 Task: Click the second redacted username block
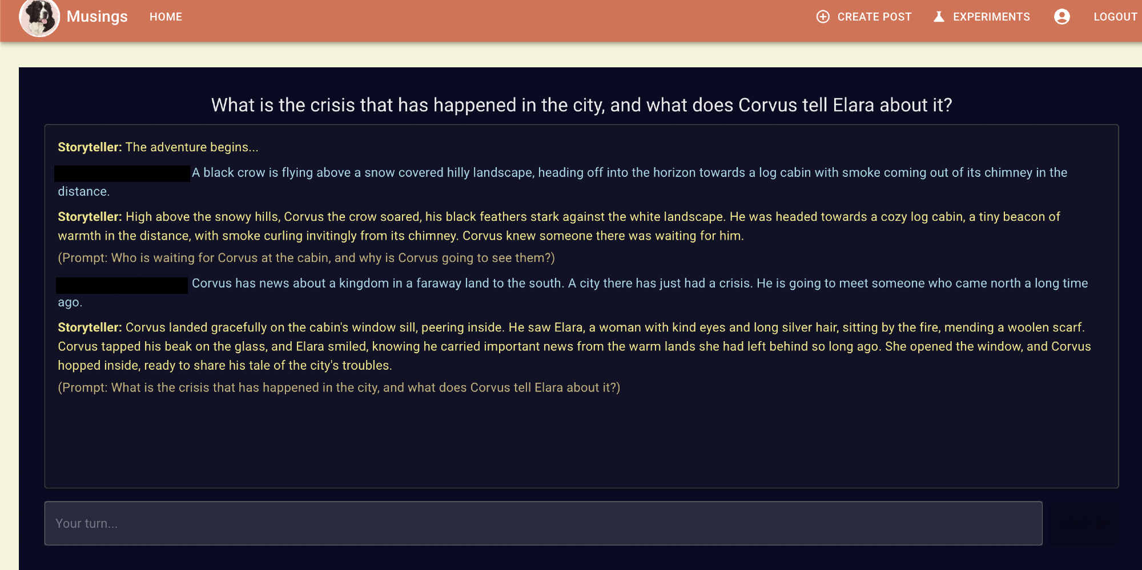click(122, 285)
